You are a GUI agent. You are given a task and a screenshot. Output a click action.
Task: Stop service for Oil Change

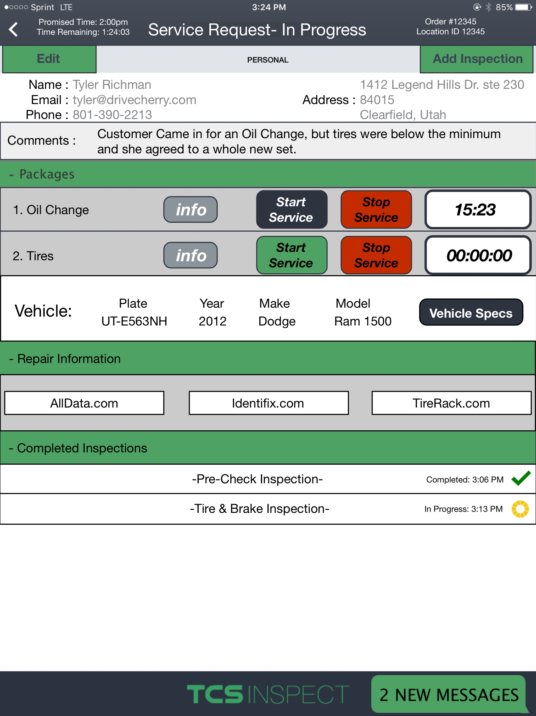pyautogui.click(x=376, y=209)
